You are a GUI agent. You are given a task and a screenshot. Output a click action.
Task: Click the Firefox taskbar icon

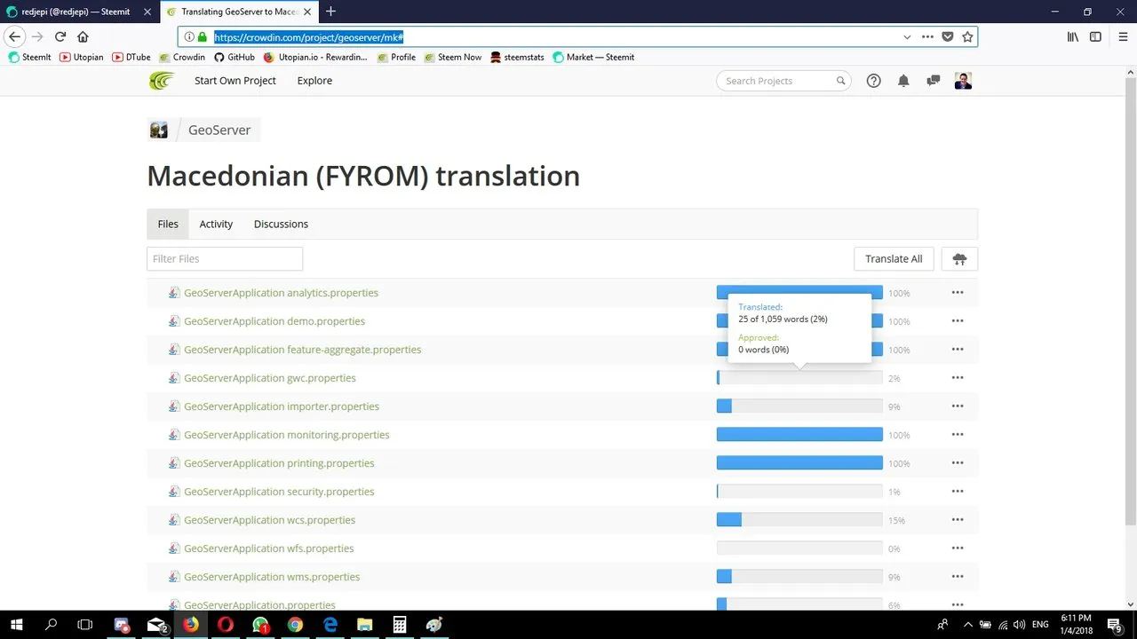pos(191,625)
